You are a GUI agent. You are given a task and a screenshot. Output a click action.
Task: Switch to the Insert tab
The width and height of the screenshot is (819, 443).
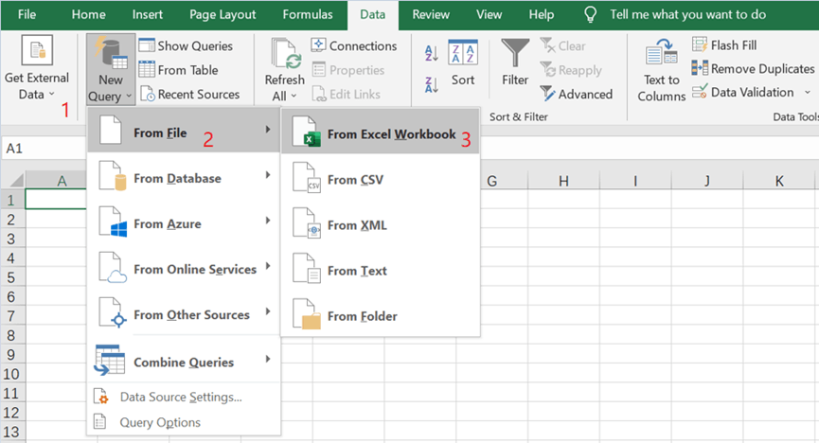tap(148, 14)
